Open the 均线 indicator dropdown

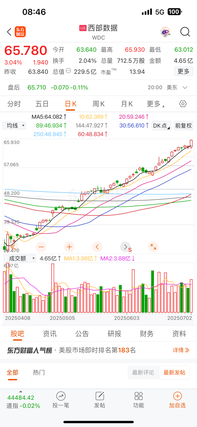[14, 125]
